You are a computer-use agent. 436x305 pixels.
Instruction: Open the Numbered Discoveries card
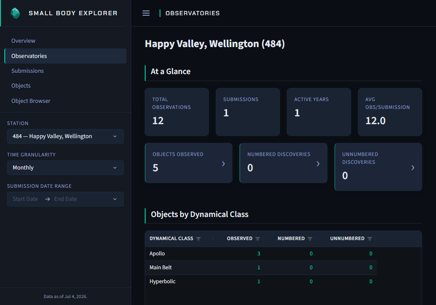click(x=283, y=163)
